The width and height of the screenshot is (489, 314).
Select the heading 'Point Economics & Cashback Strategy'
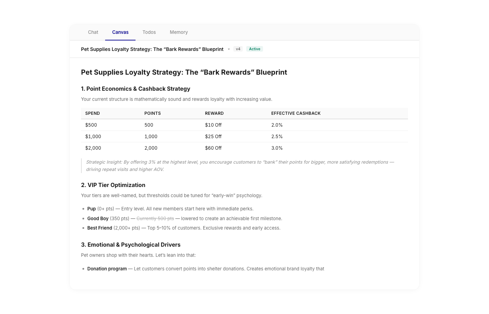[136, 89]
